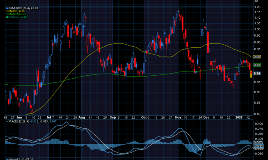268x160 pixels.
Task: Click the 1.20 price axis label
Action: click(257, 7)
